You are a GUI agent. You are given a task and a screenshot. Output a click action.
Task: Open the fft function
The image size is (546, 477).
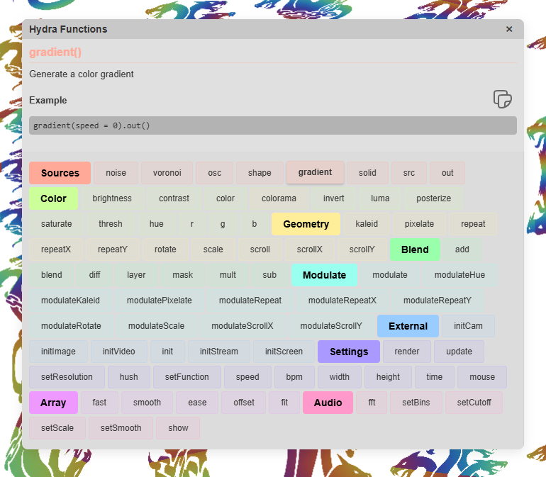pos(372,403)
